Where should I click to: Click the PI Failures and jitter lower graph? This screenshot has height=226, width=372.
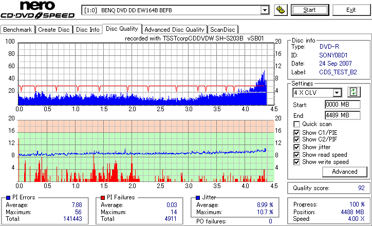[146, 151]
